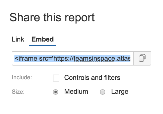Click the 'Controls and filters' label text
Image resolution: width=163 pixels, height=114 pixels.
92,78
